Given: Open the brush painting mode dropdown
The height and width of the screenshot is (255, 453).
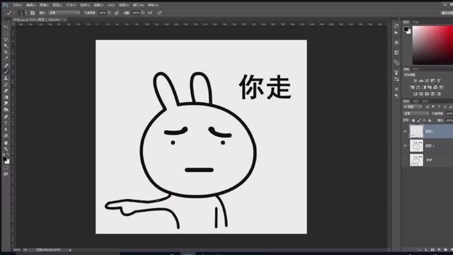Looking at the screenshot, I should pos(64,13).
